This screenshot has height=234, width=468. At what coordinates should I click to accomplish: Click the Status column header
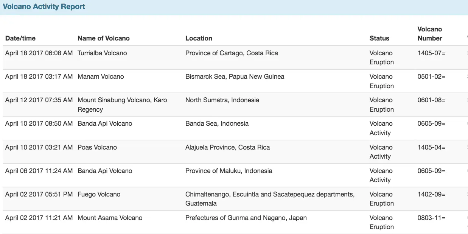point(379,38)
